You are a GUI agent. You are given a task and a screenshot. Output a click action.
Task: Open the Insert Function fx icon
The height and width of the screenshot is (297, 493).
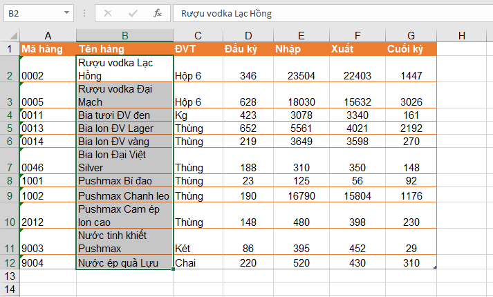click(x=158, y=13)
